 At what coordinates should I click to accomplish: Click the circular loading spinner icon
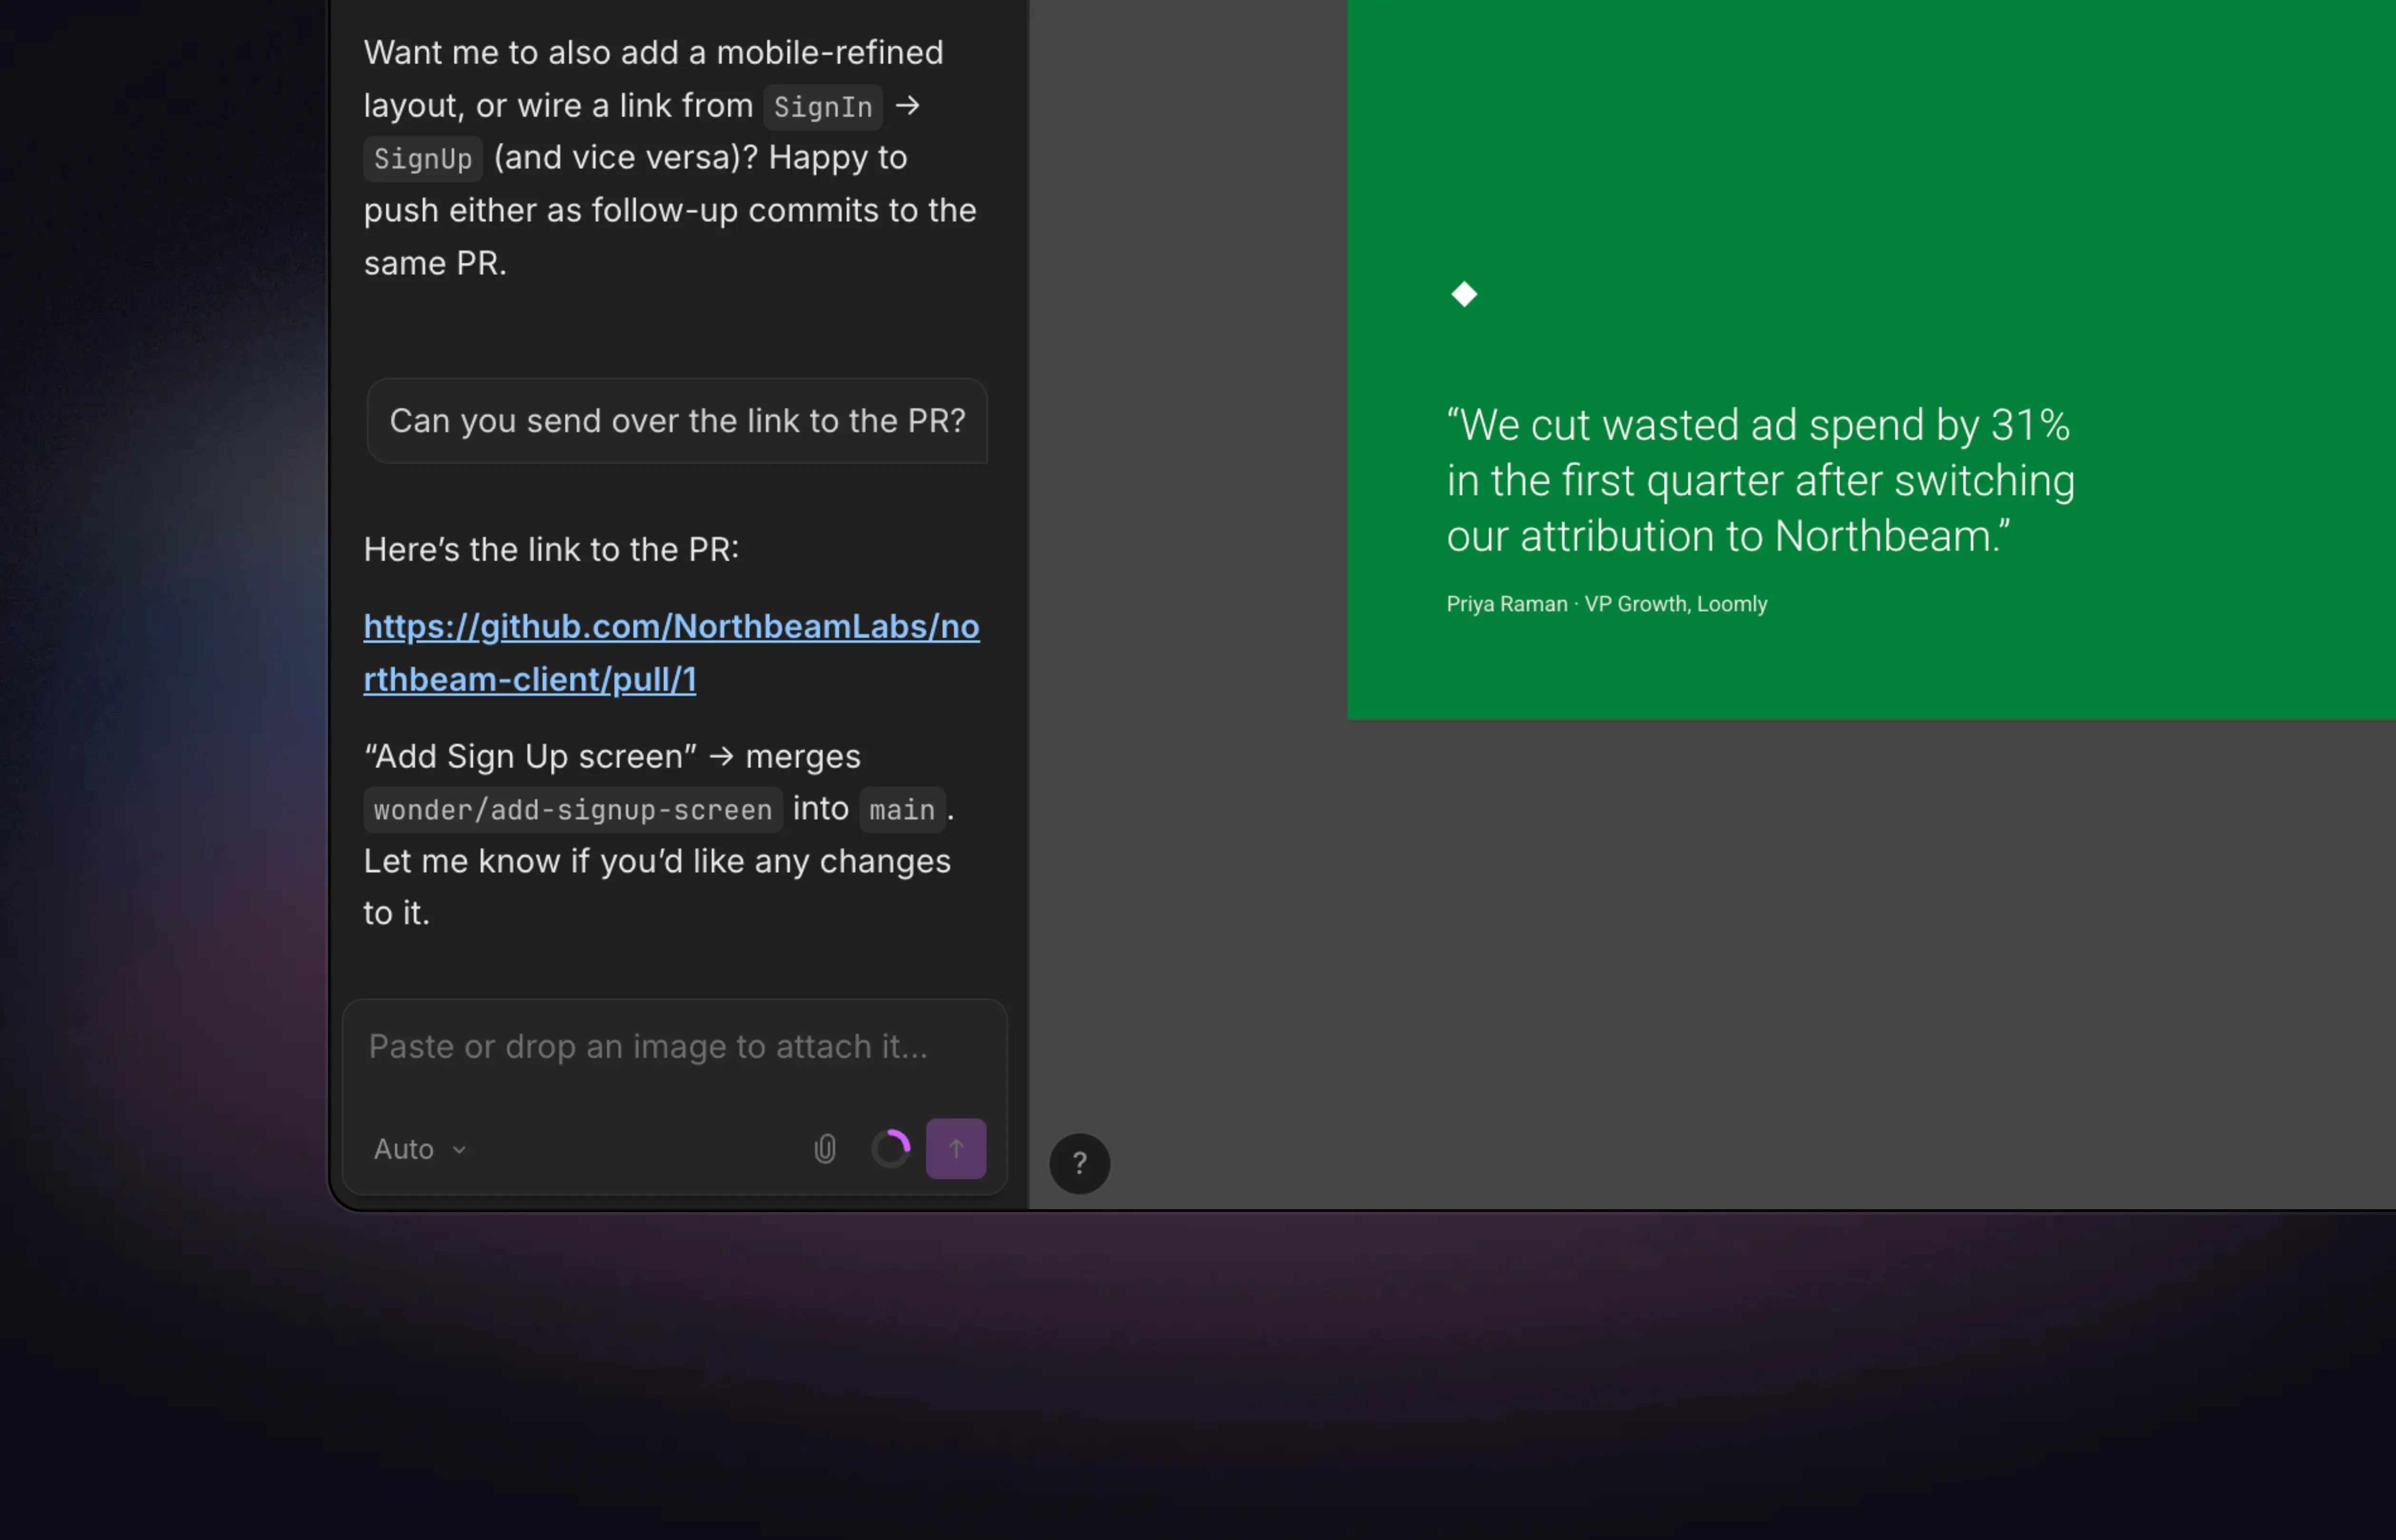890,1149
